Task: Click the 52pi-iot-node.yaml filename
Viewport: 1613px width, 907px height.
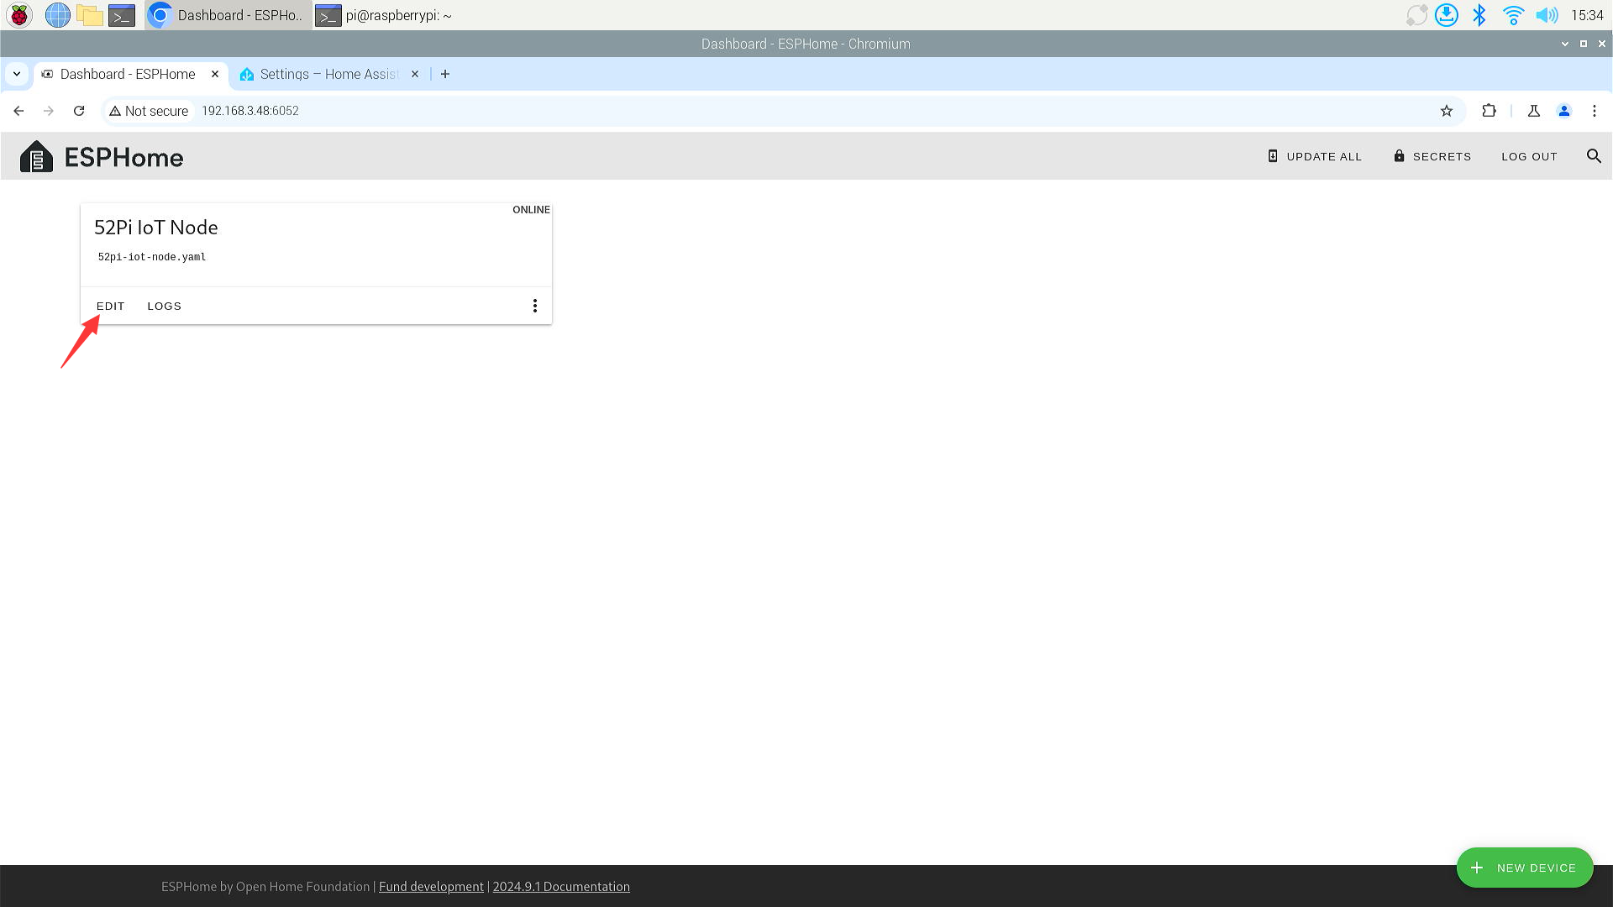Action: pyautogui.click(x=152, y=257)
